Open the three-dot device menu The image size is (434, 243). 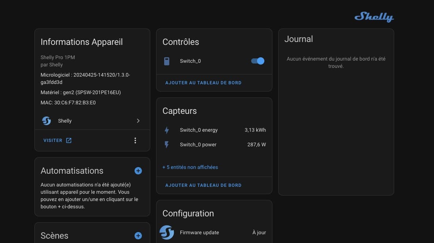[x=135, y=140]
